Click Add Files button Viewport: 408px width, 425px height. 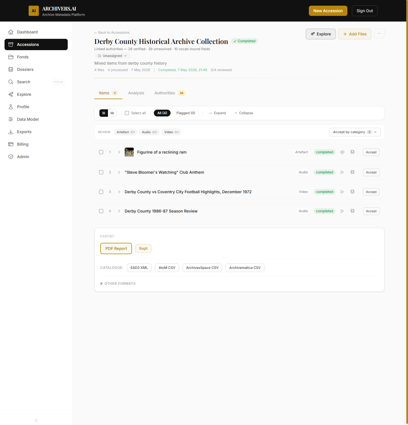click(x=355, y=34)
